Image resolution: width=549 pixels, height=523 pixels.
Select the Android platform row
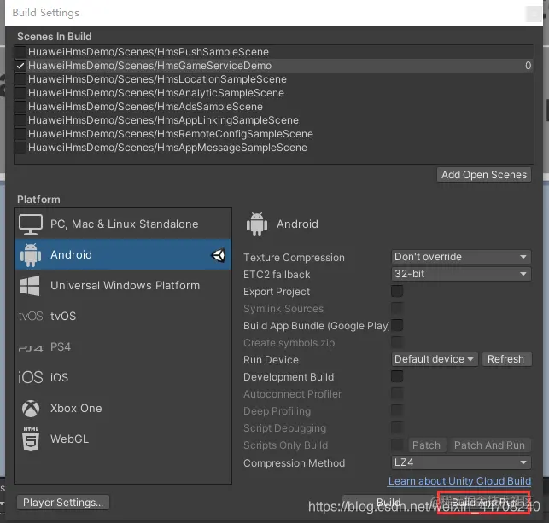(x=123, y=254)
